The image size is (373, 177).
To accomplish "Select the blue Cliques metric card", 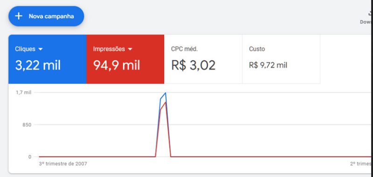I will pyautogui.click(x=48, y=59).
